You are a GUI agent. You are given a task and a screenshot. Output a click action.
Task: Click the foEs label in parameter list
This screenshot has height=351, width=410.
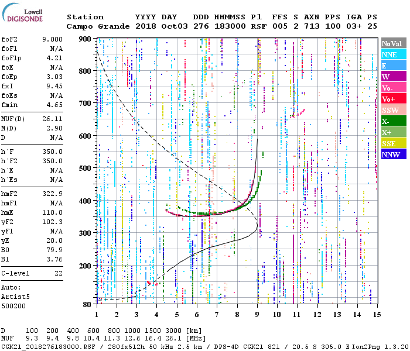click(x=9, y=95)
